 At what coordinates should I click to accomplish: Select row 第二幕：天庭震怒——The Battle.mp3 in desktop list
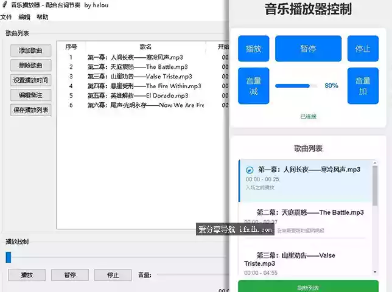click(142, 67)
